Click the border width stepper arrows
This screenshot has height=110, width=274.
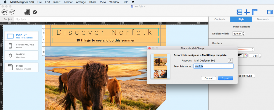tap(260, 56)
